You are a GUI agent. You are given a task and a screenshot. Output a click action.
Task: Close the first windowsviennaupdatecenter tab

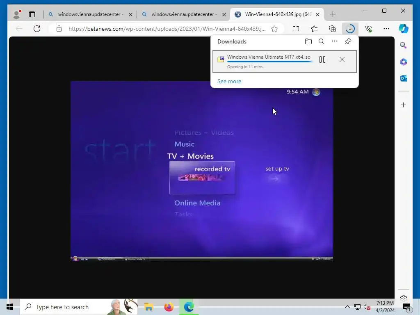(130, 14)
